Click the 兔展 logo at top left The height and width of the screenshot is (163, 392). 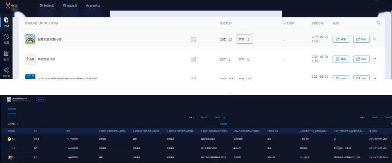point(11,5)
